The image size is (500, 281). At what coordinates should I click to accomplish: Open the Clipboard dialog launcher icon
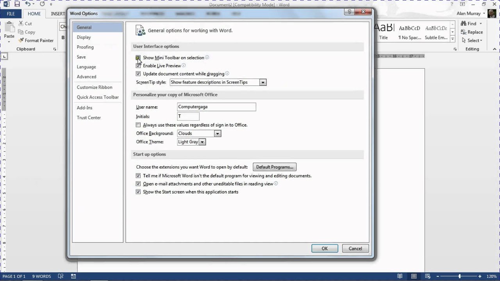(54, 49)
